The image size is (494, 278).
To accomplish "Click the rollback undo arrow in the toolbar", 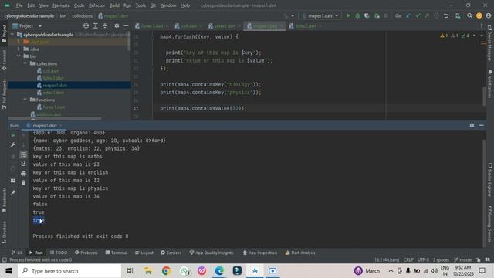I will click(446, 15).
